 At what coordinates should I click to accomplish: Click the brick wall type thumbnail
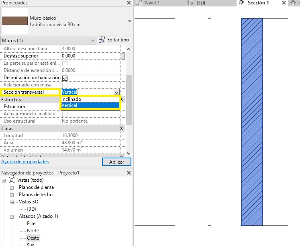(x=15, y=21)
